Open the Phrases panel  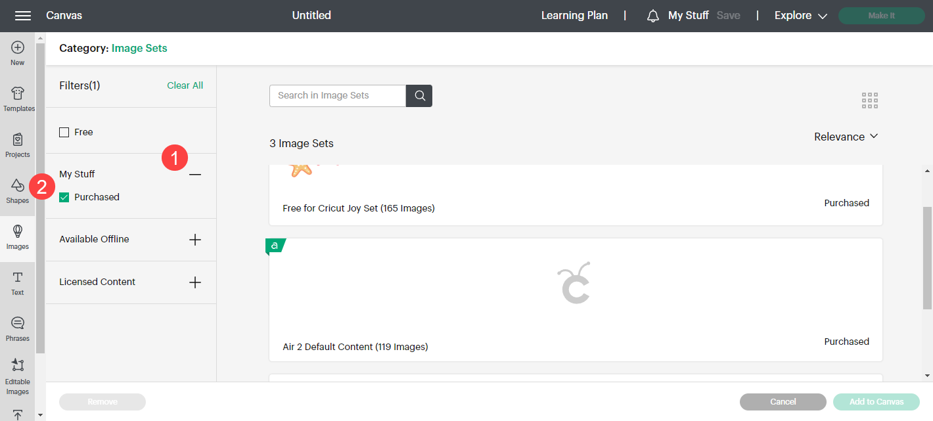pyautogui.click(x=18, y=328)
